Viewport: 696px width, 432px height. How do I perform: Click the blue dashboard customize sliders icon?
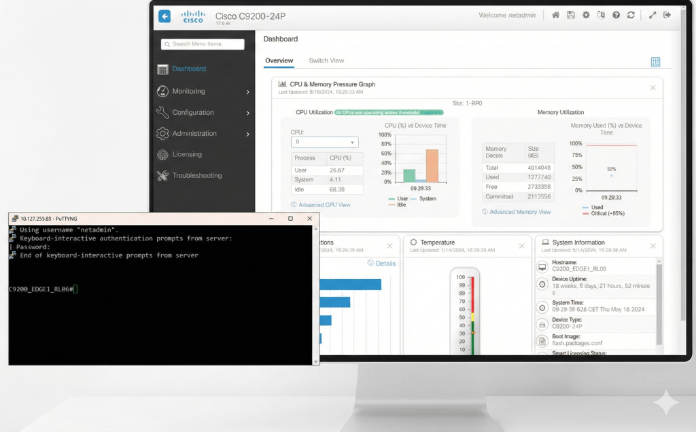coord(655,62)
